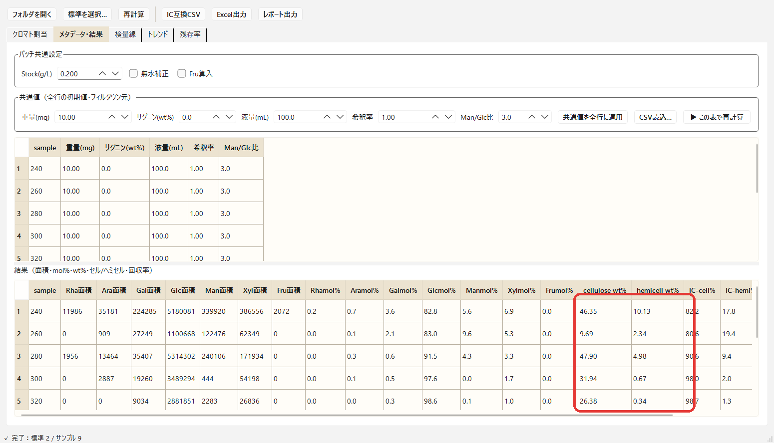Viewport: 774px width, 443px height.
Task: Click the status text 完了：標準 2 / サンプル 9
Action: coord(46,438)
